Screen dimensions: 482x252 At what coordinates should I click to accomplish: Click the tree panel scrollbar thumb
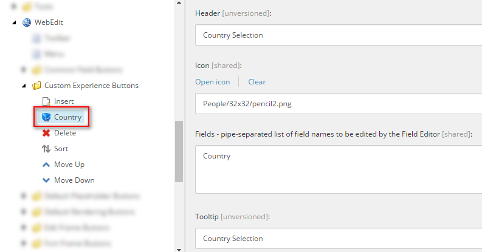pyautogui.click(x=179, y=151)
